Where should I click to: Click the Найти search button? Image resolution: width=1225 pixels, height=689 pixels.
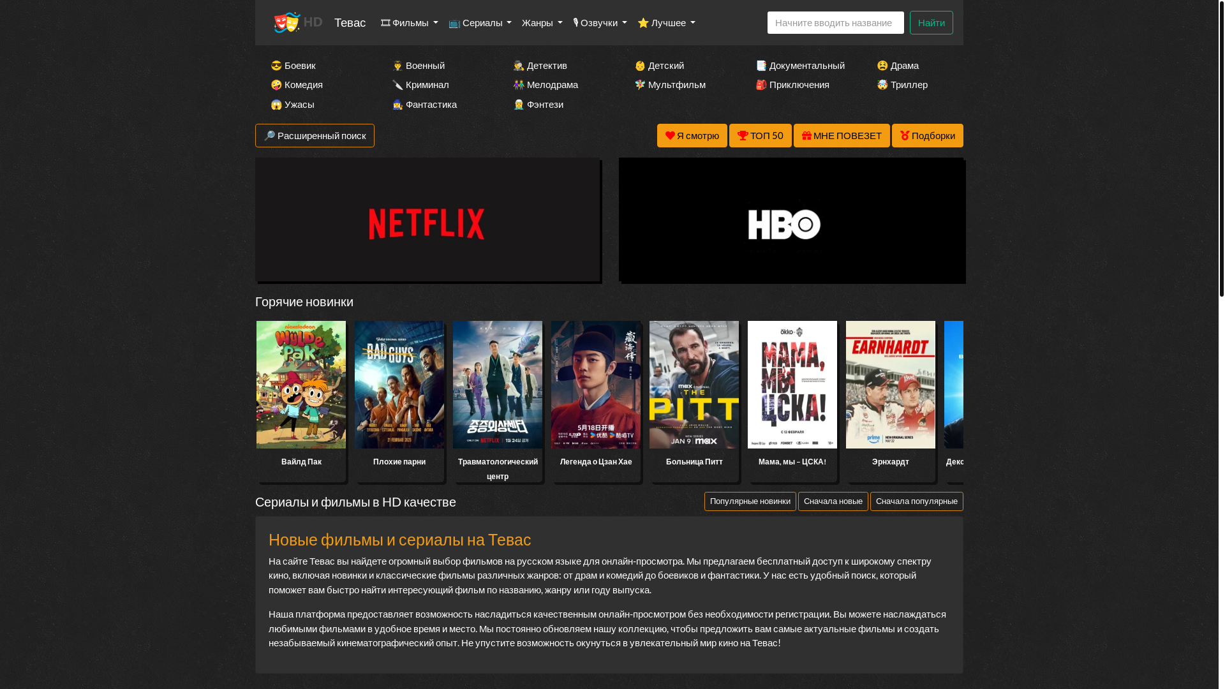931,23
